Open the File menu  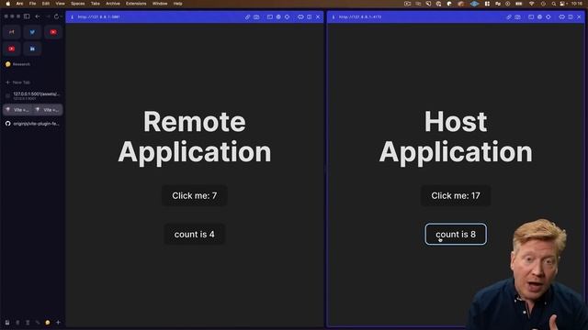click(33, 4)
